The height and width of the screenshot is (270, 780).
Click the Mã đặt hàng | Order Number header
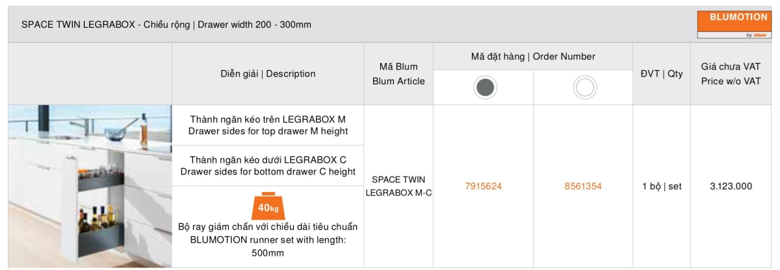pos(533,56)
